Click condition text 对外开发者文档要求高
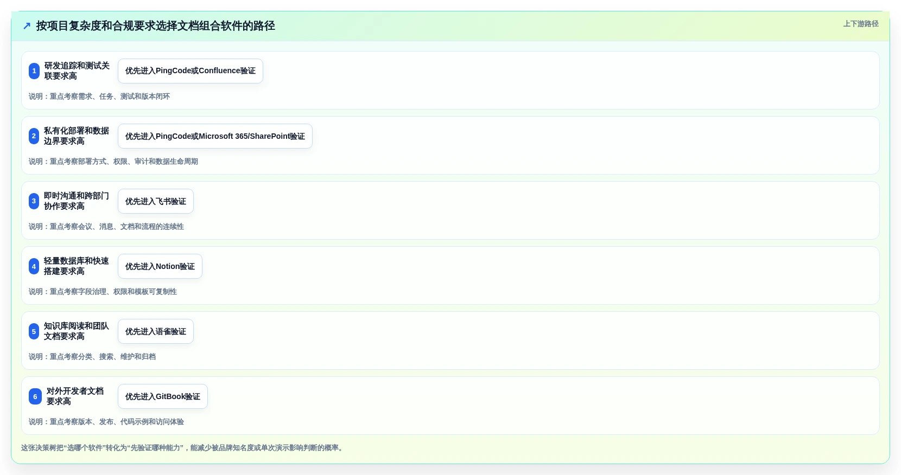The height and width of the screenshot is (475, 901). (75, 396)
